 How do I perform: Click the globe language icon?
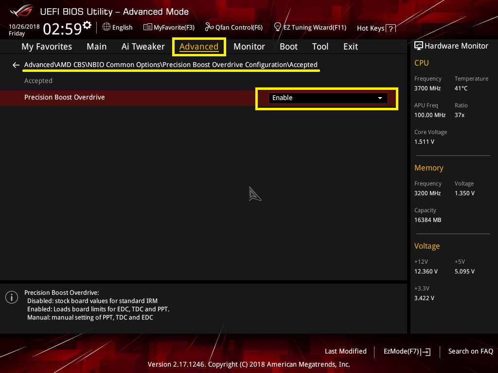[x=107, y=27]
